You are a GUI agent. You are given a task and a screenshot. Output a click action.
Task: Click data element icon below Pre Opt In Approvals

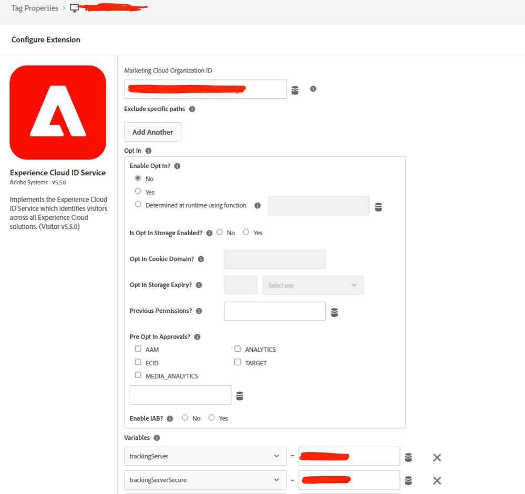(240, 396)
